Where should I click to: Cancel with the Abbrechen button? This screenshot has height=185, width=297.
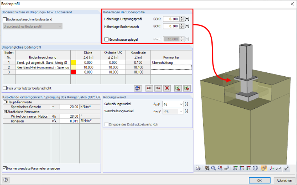click(x=284, y=180)
